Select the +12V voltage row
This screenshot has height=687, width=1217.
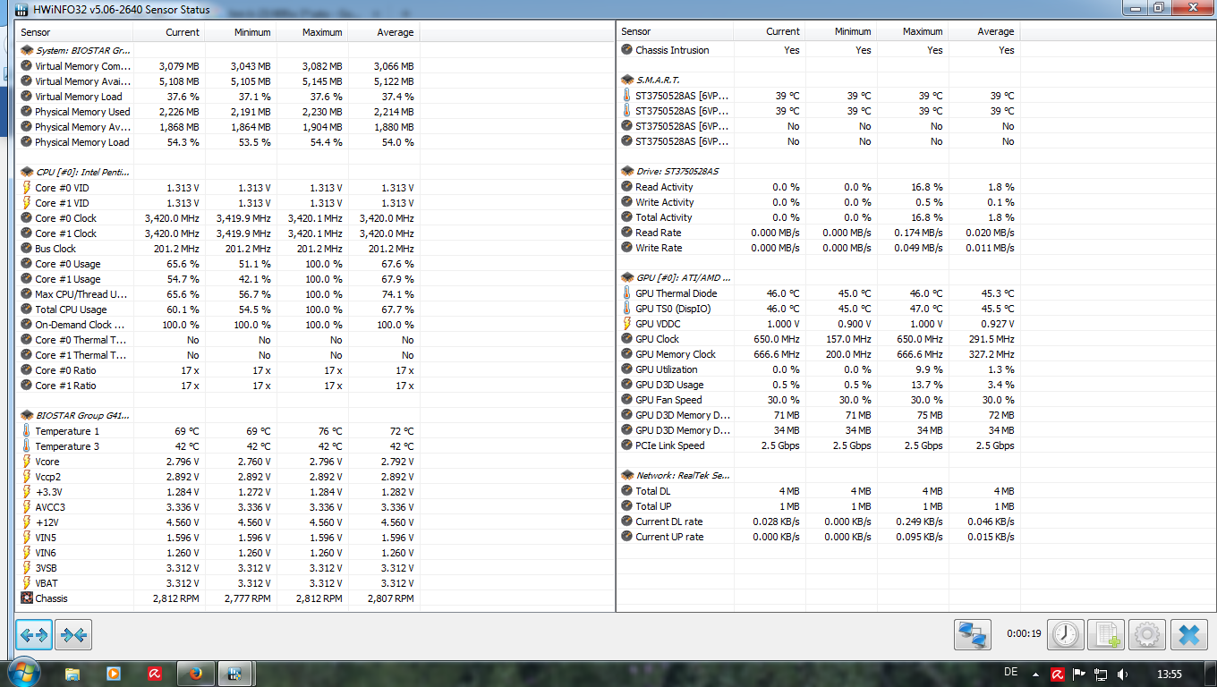(217, 522)
